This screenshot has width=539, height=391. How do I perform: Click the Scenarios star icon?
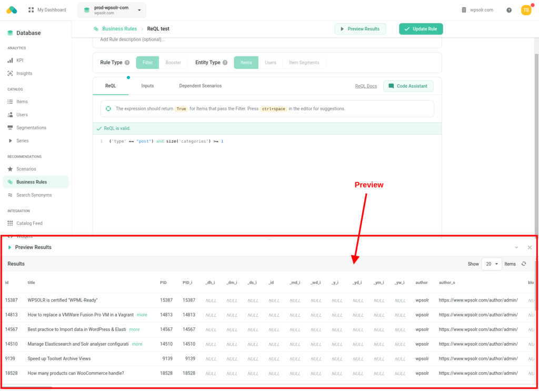point(11,169)
